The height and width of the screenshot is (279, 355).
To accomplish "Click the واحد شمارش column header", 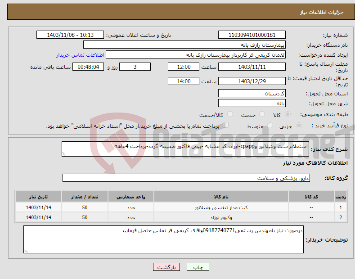I will [x=131, y=197].
